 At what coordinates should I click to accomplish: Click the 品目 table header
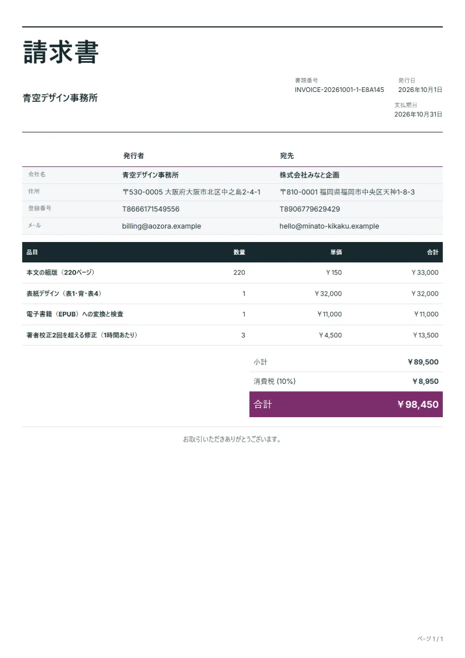click(33, 252)
